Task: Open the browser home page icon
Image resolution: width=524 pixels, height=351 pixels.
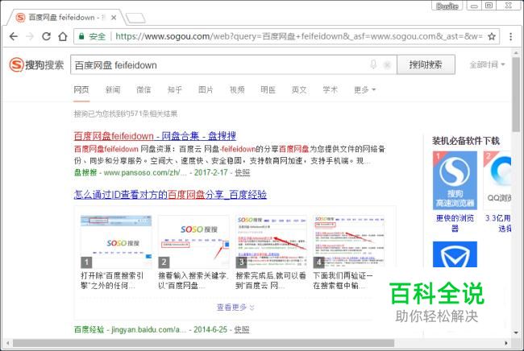Action: click(63, 36)
